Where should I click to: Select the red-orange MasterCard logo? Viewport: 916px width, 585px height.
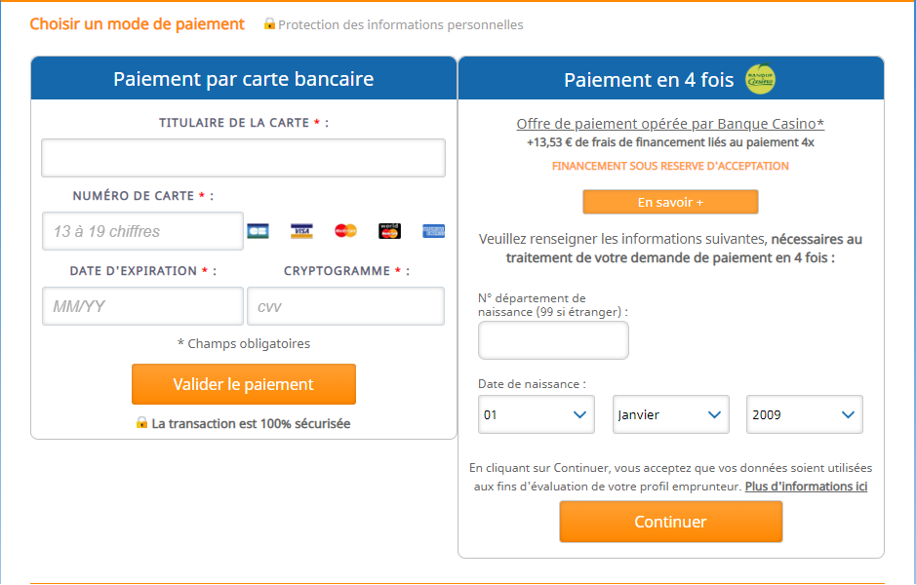pyautogui.click(x=345, y=231)
